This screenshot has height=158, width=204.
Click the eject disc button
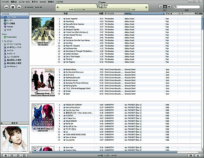tap(198, 156)
